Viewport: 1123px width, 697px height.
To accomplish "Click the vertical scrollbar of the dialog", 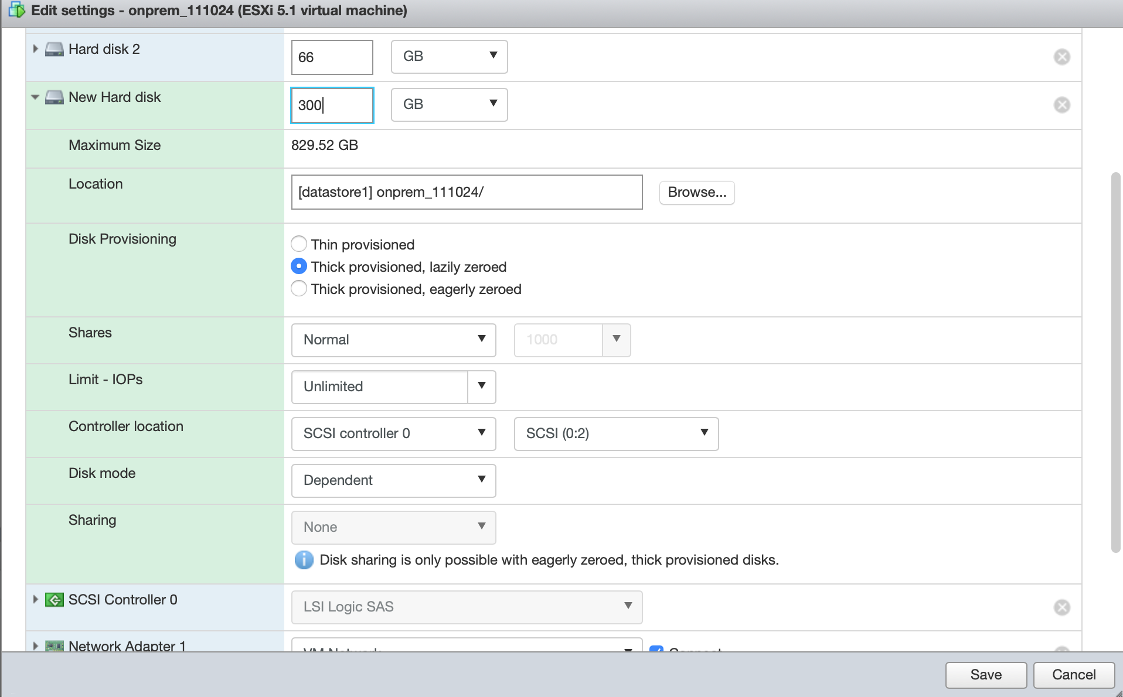I will (x=1116, y=362).
